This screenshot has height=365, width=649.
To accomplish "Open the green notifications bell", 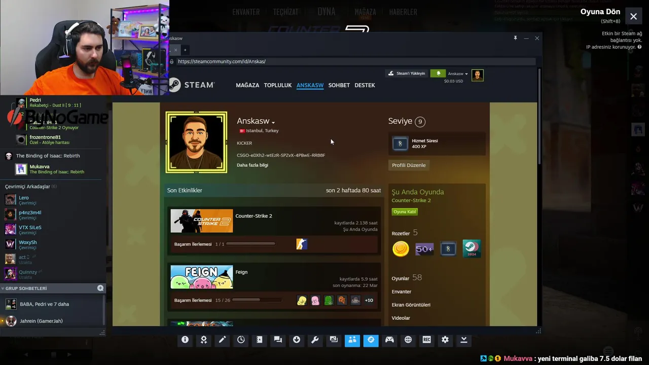I will (438, 74).
